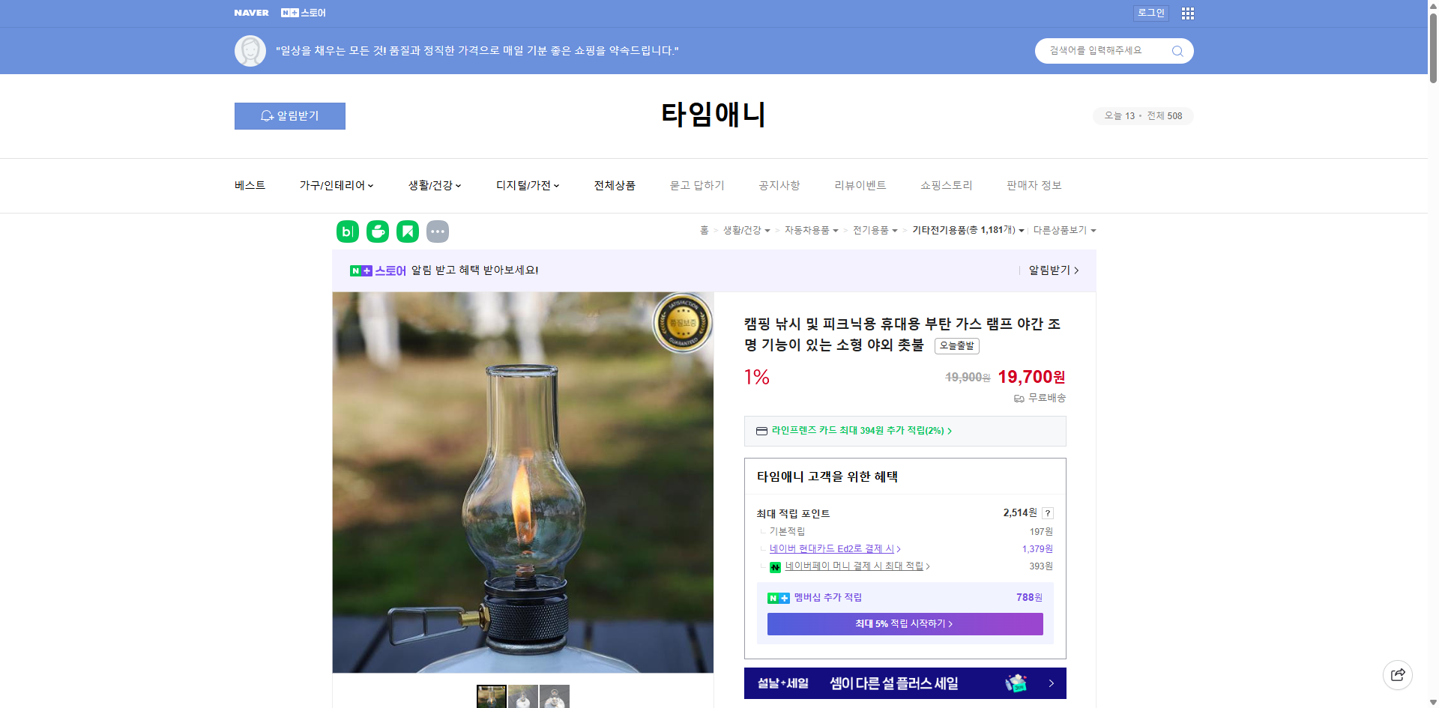Click the 알림받기 notification button
Viewport: 1439px width, 708px height.
point(289,116)
